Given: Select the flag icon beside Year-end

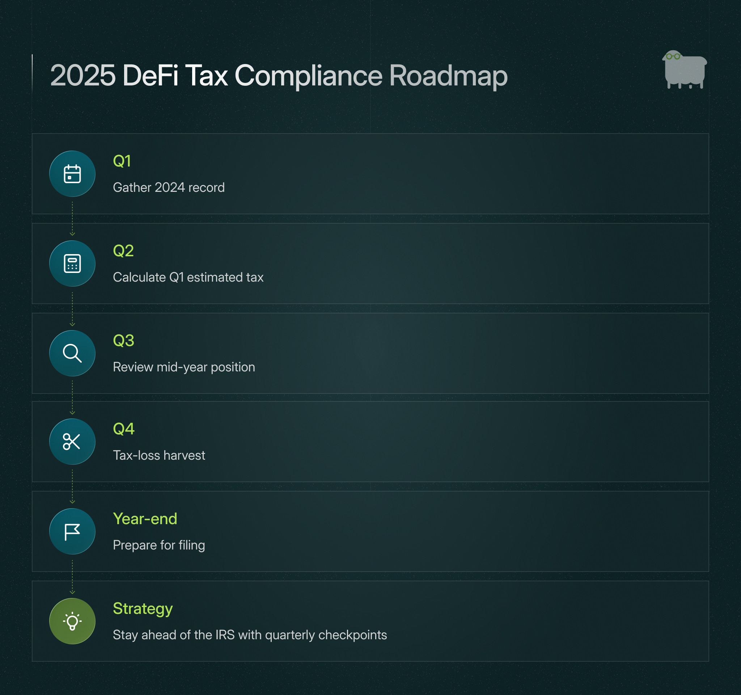Looking at the screenshot, I should [x=72, y=531].
